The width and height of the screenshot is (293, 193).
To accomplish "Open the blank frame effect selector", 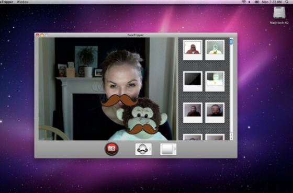I will 168,149.
